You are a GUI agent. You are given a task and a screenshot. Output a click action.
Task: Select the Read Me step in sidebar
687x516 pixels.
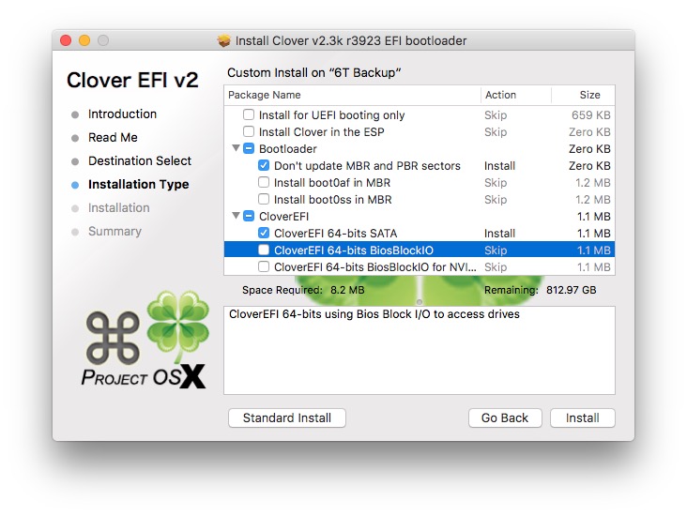click(x=113, y=138)
